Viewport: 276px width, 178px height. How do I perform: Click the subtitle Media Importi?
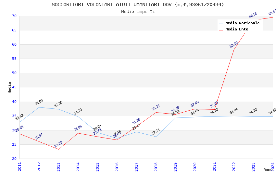click(138, 12)
